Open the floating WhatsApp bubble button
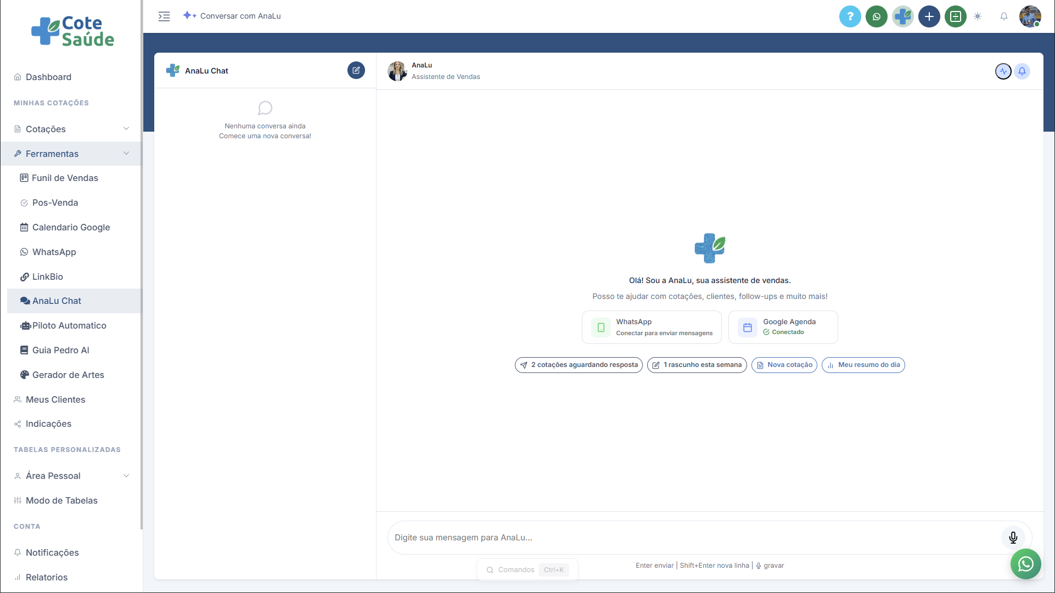1055x593 pixels. (1025, 564)
